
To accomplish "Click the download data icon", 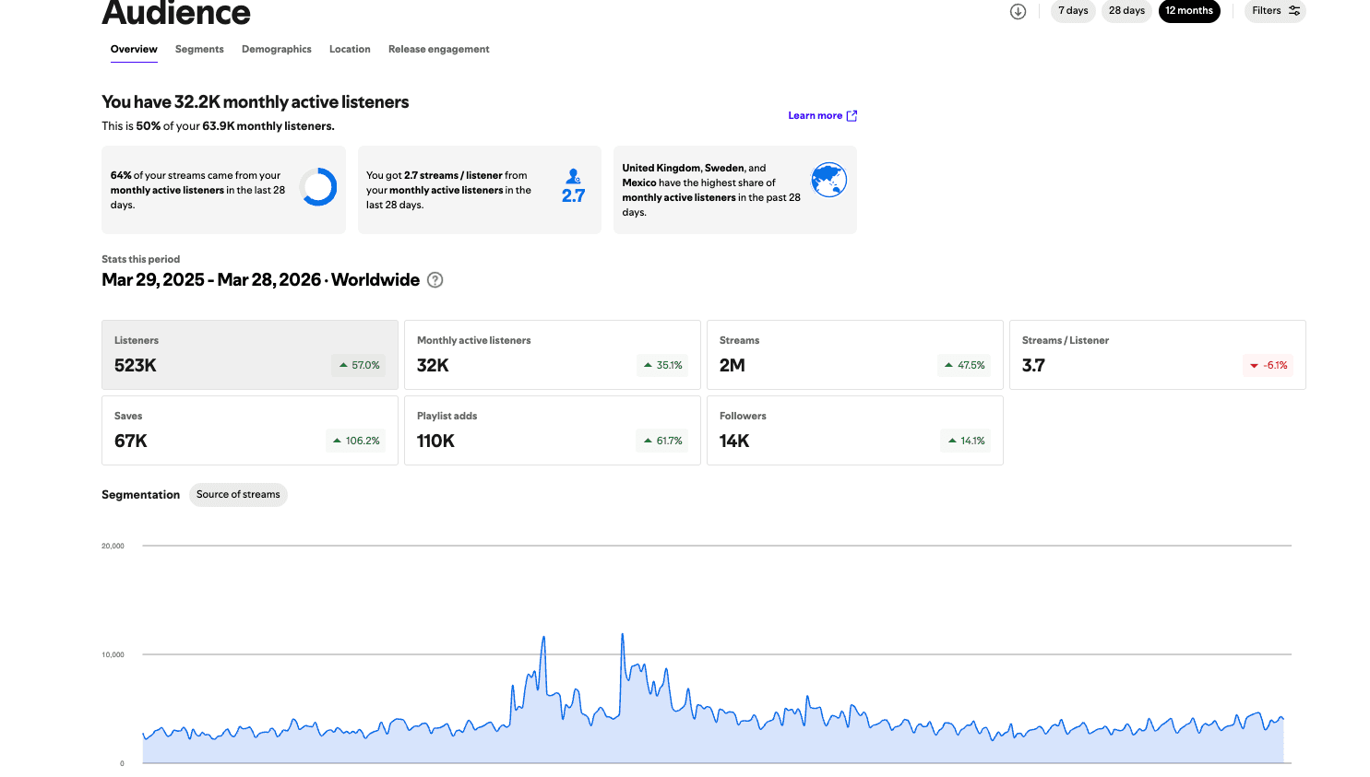I will [x=1018, y=11].
